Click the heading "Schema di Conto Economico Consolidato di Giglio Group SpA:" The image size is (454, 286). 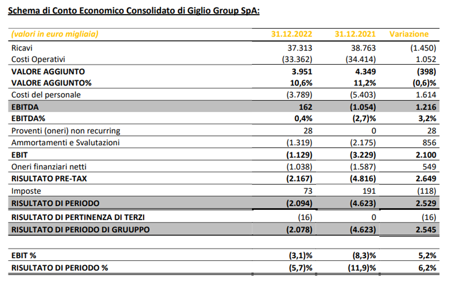point(134,11)
